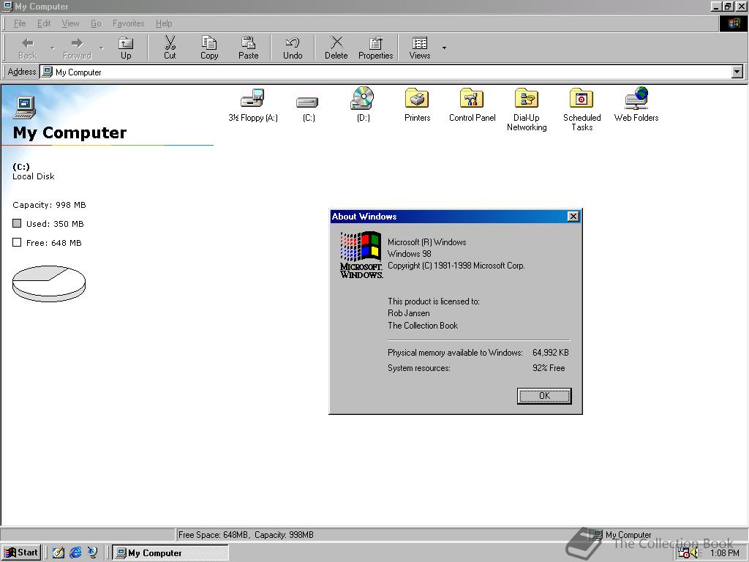
Task: Click the My Computer zone in the status bar
Action: pyautogui.click(x=622, y=535)
